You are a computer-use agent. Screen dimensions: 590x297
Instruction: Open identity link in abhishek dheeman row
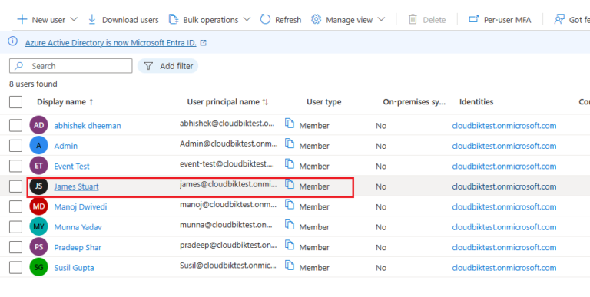point(504,126)
